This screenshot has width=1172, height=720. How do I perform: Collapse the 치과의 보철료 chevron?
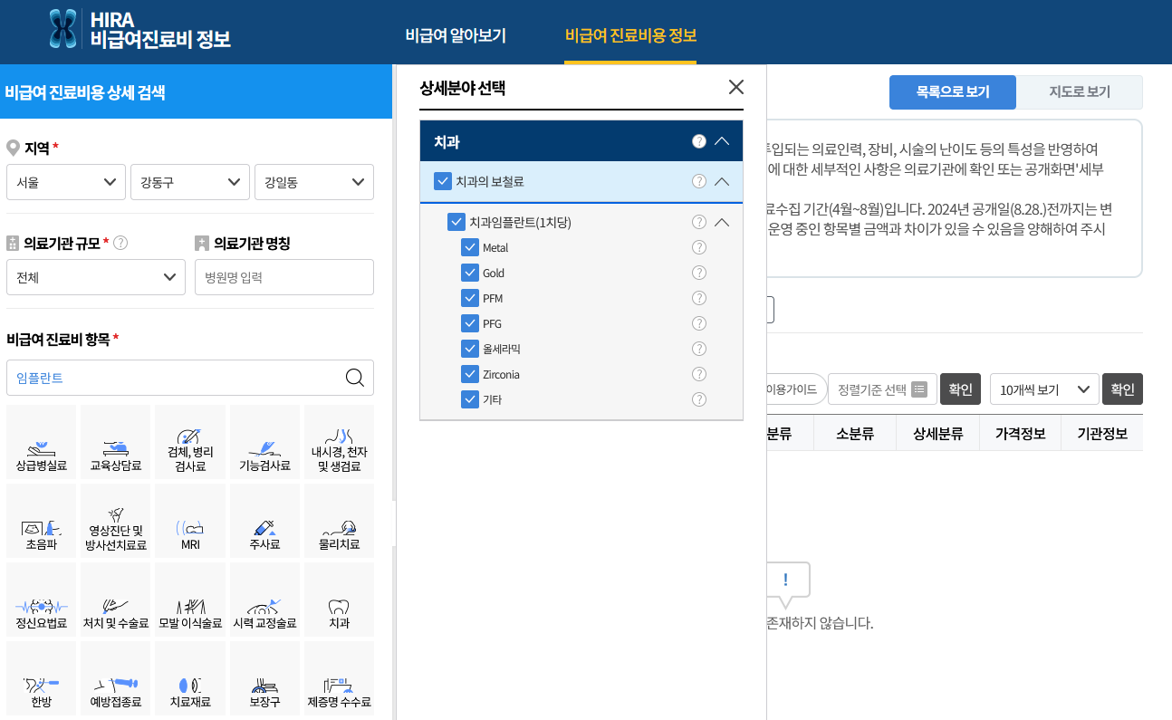(722, 181)
